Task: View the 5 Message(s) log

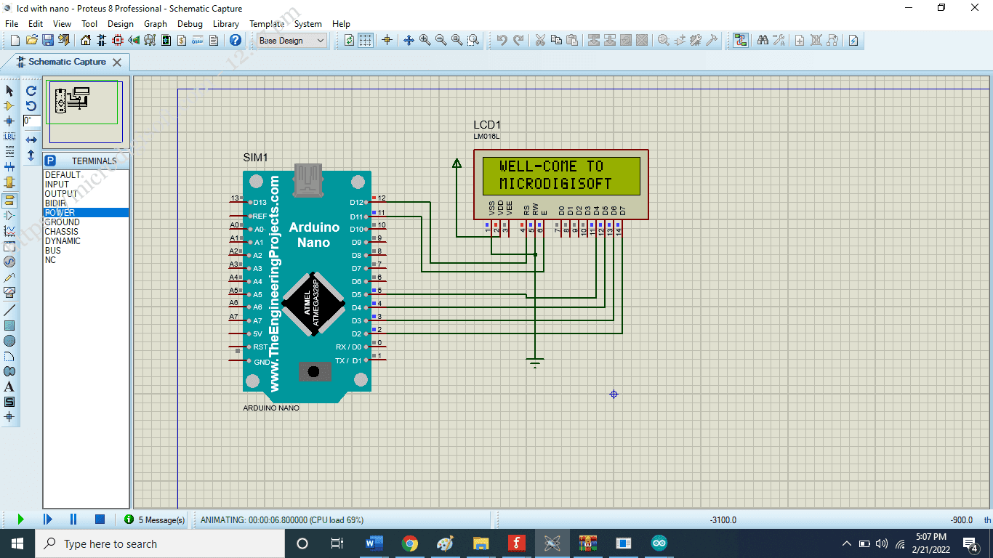Action: (x=160, y=519)
